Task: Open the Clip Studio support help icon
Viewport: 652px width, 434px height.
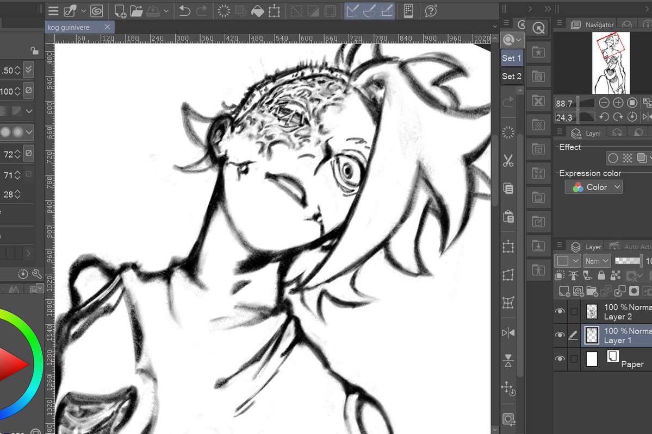Action: coord(431,11)
